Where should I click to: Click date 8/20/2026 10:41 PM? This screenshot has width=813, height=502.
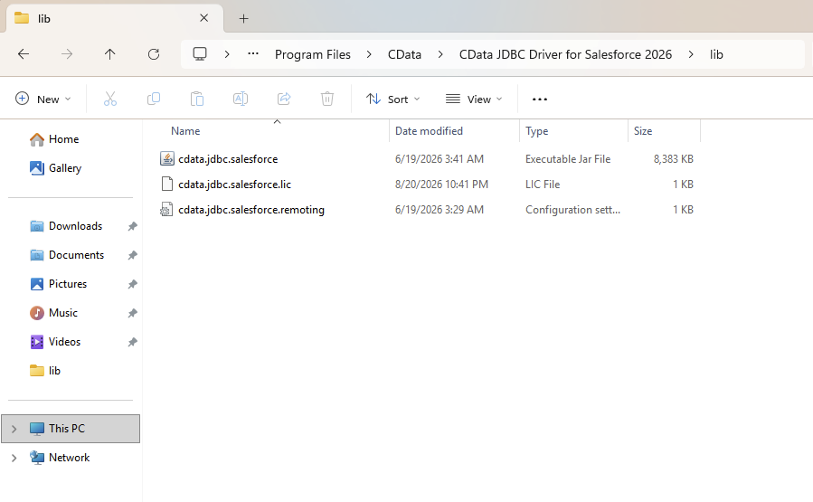[x=441, y=185]
